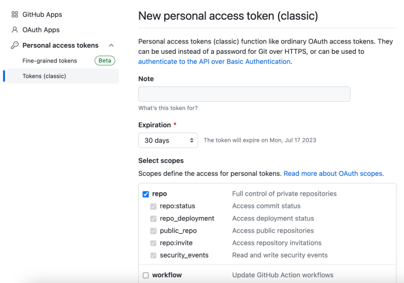Open OAuth Apps settings page
Screen dimensions: 404x283
[x=41, y=30]
